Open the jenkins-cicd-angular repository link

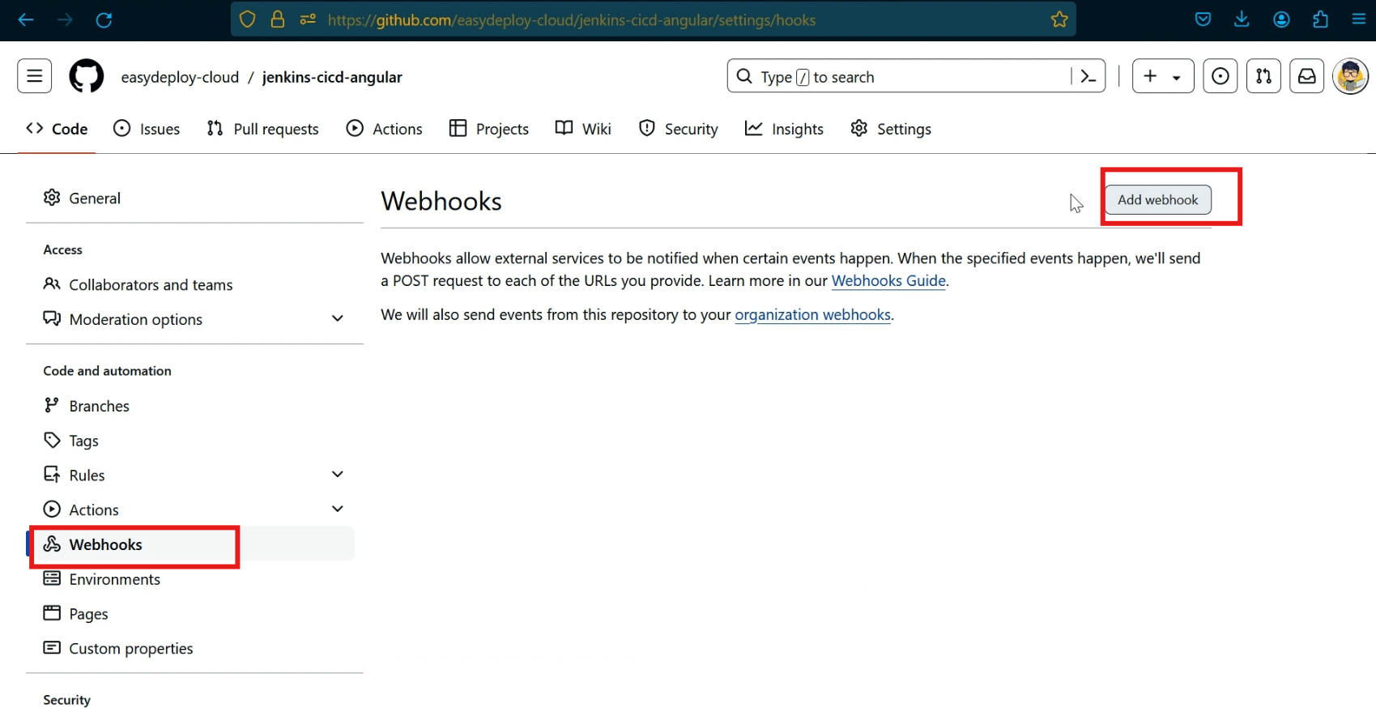(x=332, y=77)
